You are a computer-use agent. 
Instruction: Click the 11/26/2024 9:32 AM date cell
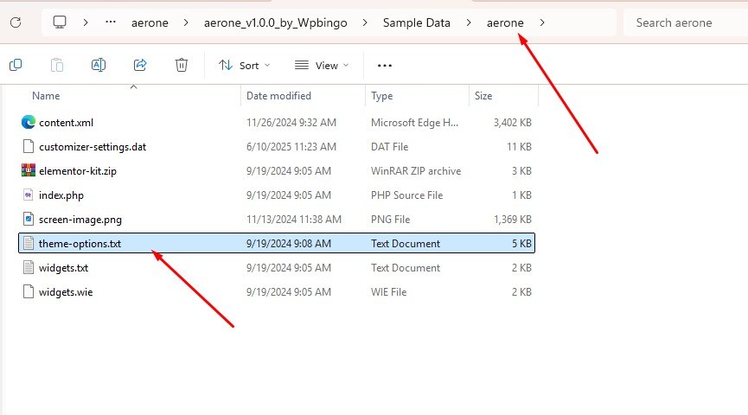pyautogui.click(x=291, y=123)
